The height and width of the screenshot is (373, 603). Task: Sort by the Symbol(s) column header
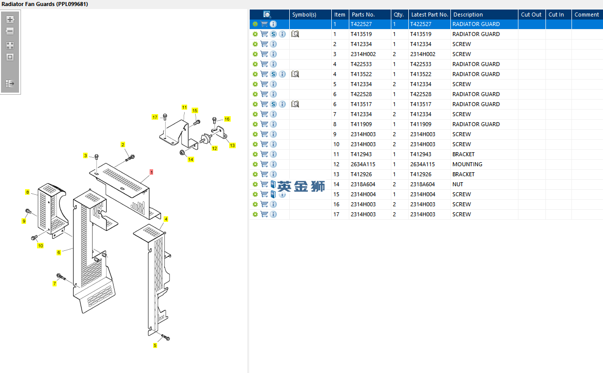pyautogui.click(x=304, y=15)
